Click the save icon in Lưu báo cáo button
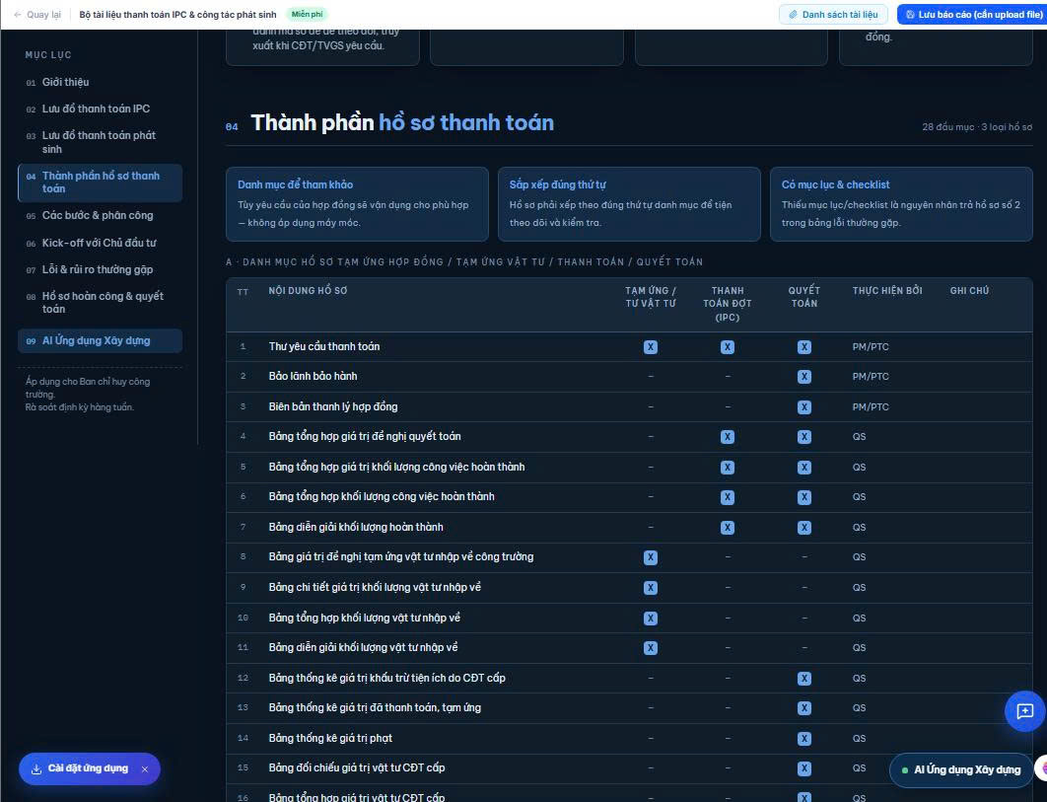Image resolution: width=1047 pixels, height=802 pixels. pos(910,15)
